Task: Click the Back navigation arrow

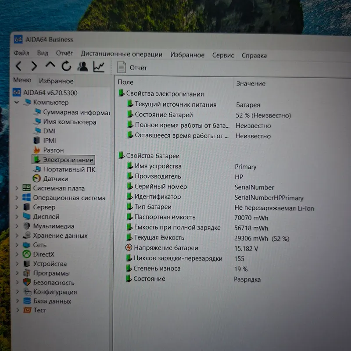Action: (x=18, y=66)
